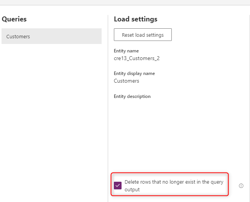Click the Load settings heading
Image resolution: width=250 pixels, height=202 pixels.
(x=135, y=19)
